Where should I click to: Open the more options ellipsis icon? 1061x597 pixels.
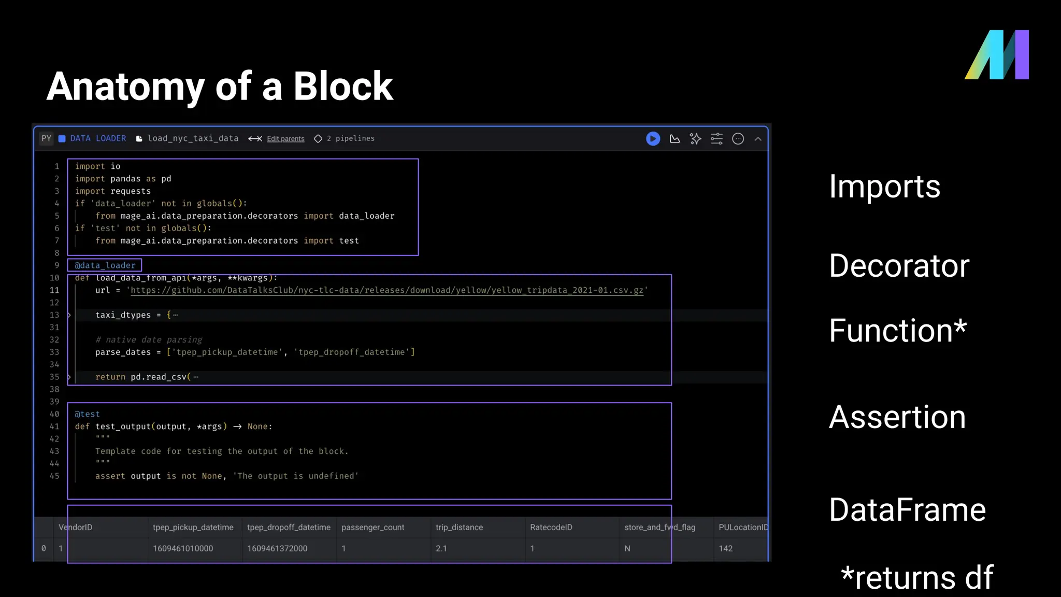coord(738,139)
